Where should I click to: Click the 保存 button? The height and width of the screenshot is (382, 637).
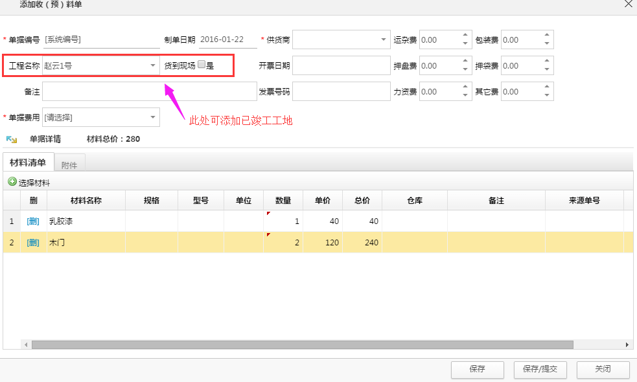[x=477, y=369]
